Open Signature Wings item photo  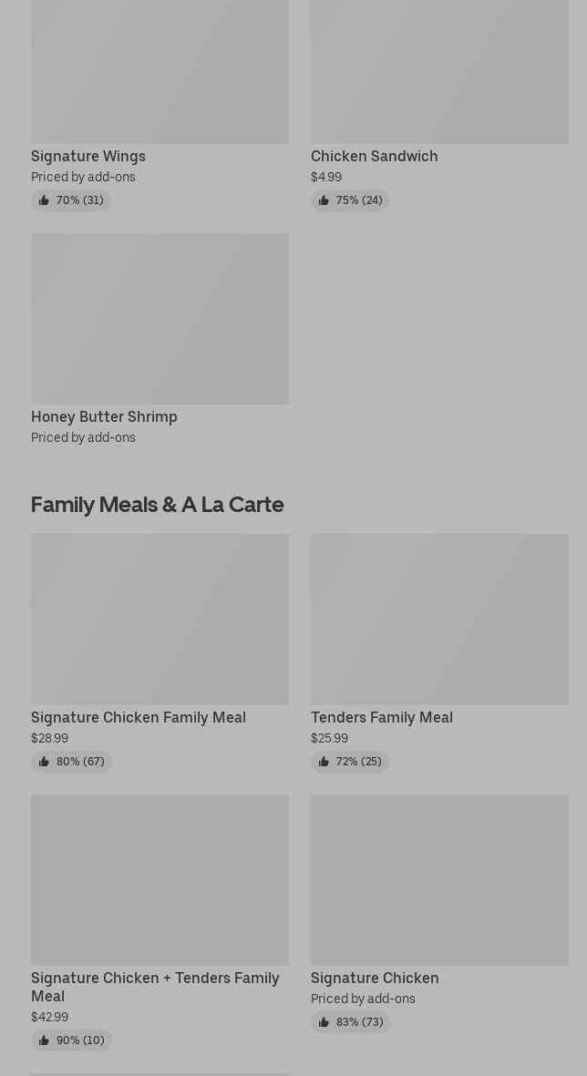(x=160, y=71)
